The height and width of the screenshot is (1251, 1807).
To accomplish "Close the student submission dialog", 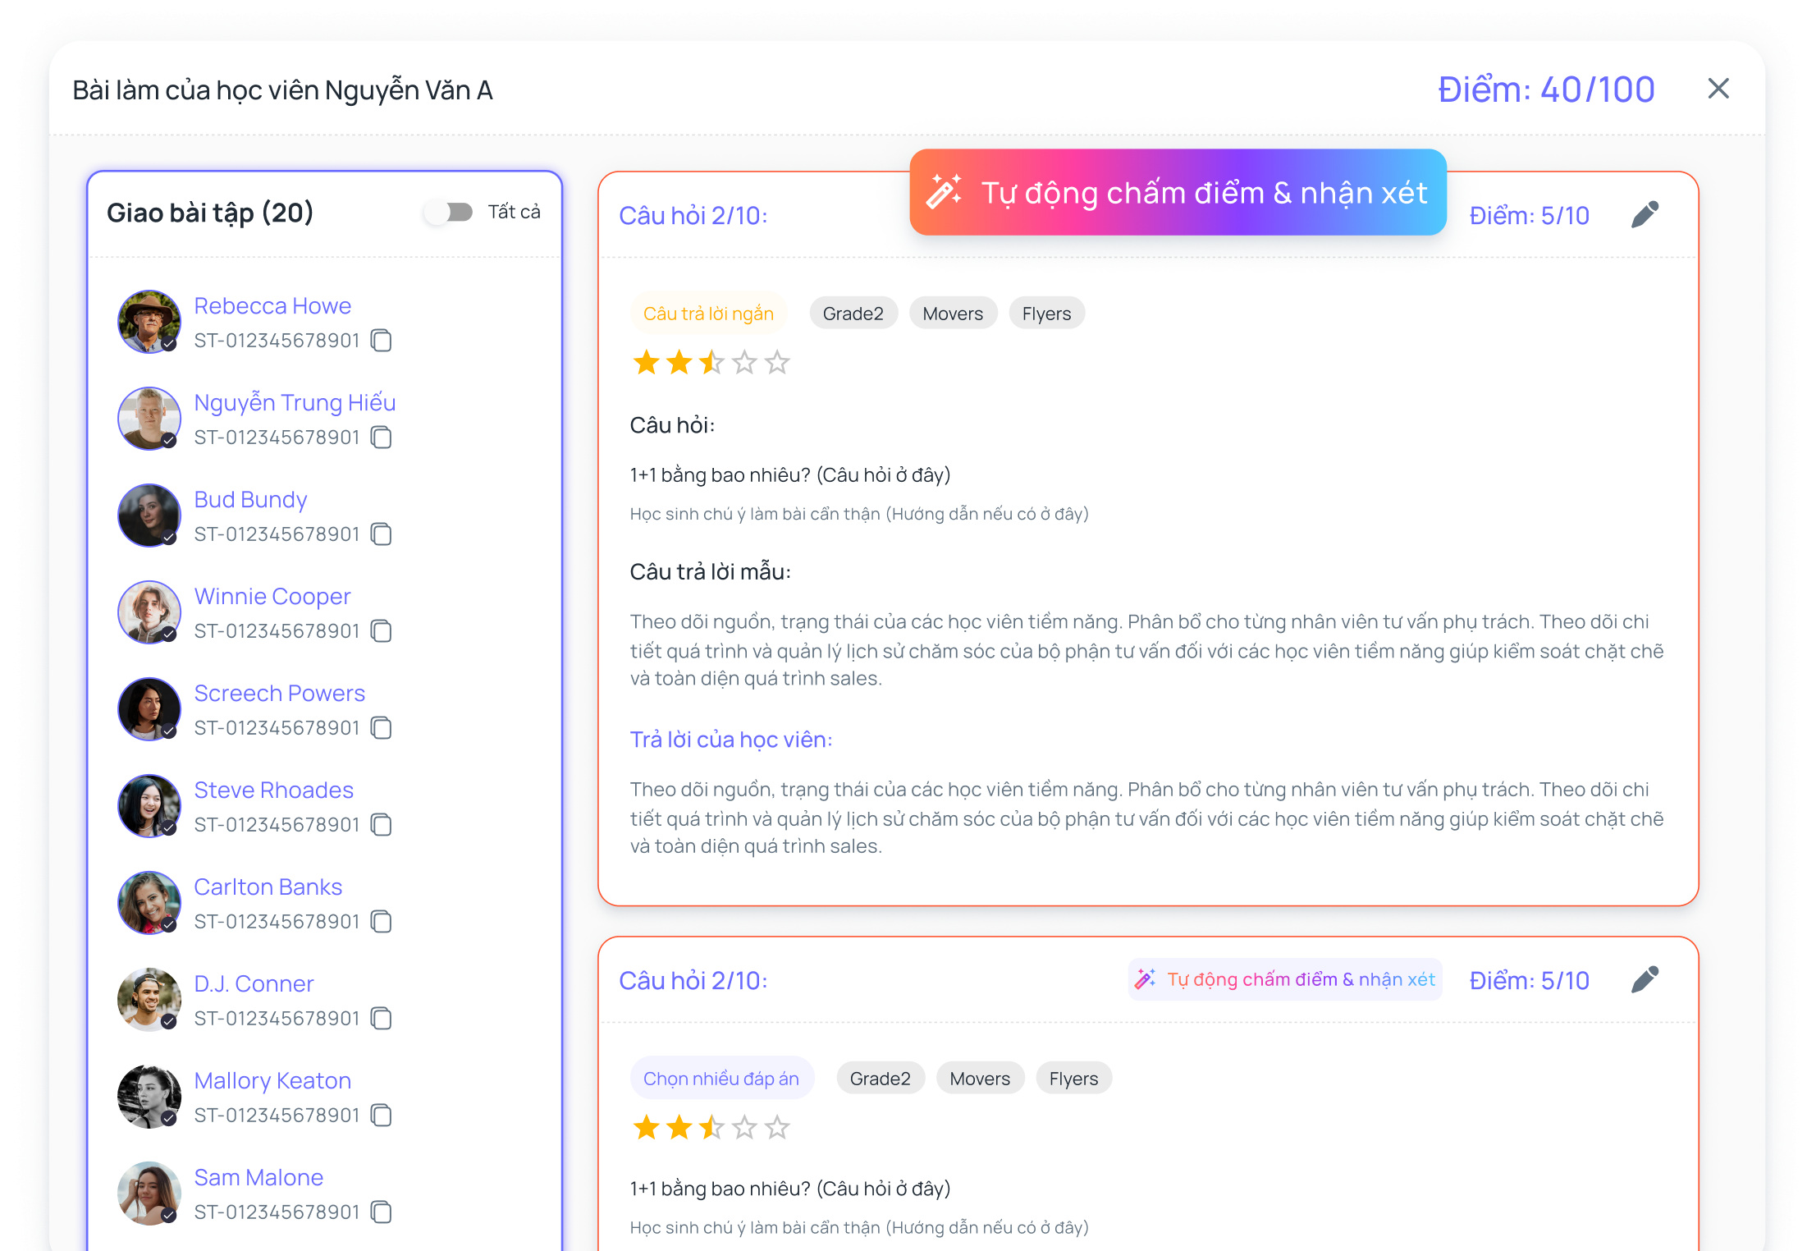I will [x=1718, y=89].
